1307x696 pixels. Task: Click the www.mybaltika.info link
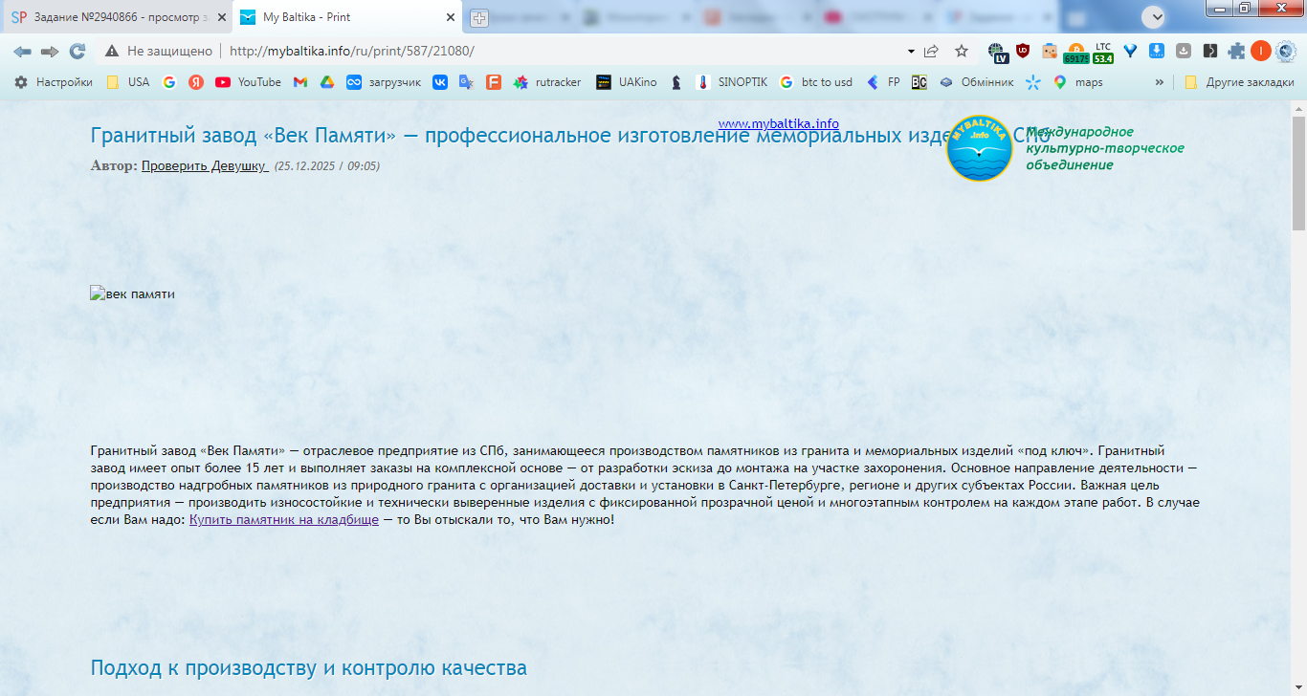(x=778, y=123)
